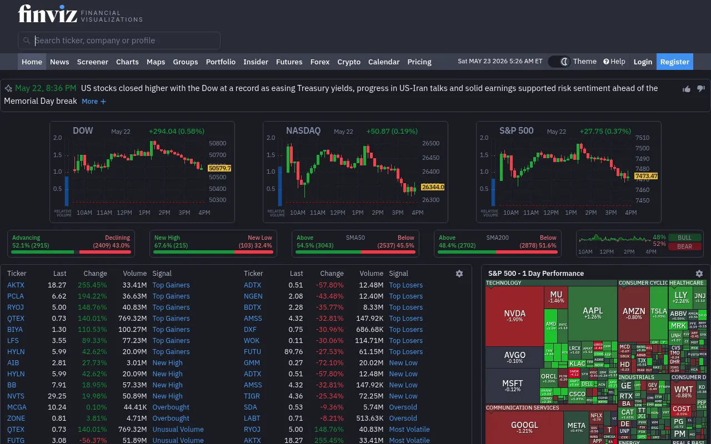Select the GOOGL tile in heatmap
The image size is (711, 444).
click(x=524, y=427)
